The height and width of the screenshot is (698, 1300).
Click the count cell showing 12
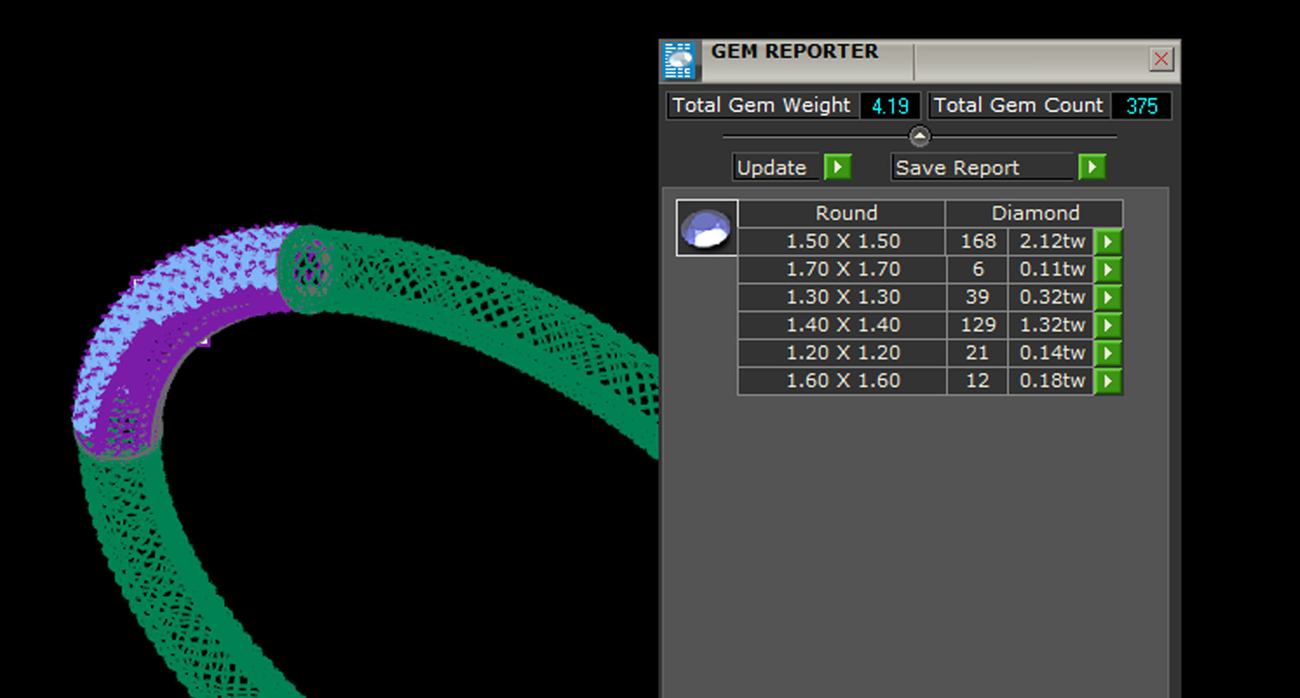tap(977, 381)
